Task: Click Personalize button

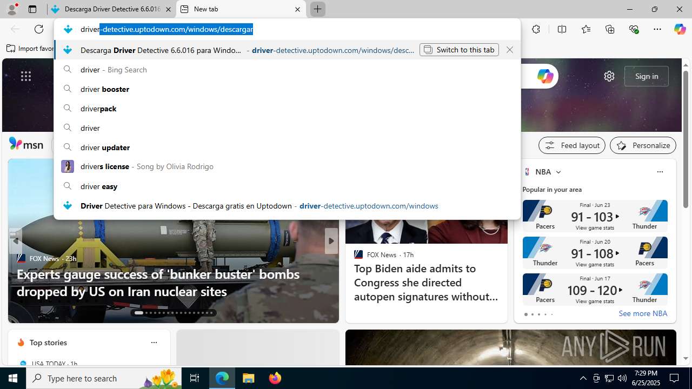Action: click(x=643, y=145)
